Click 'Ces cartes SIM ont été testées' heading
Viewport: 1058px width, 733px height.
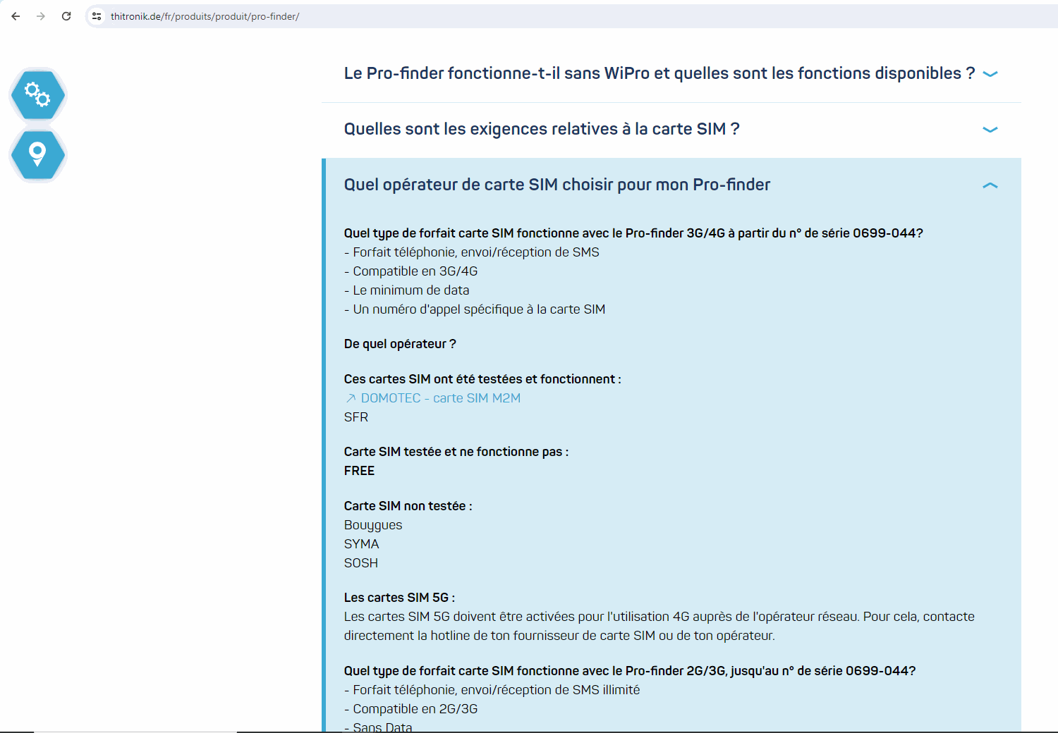coord(482,379)
